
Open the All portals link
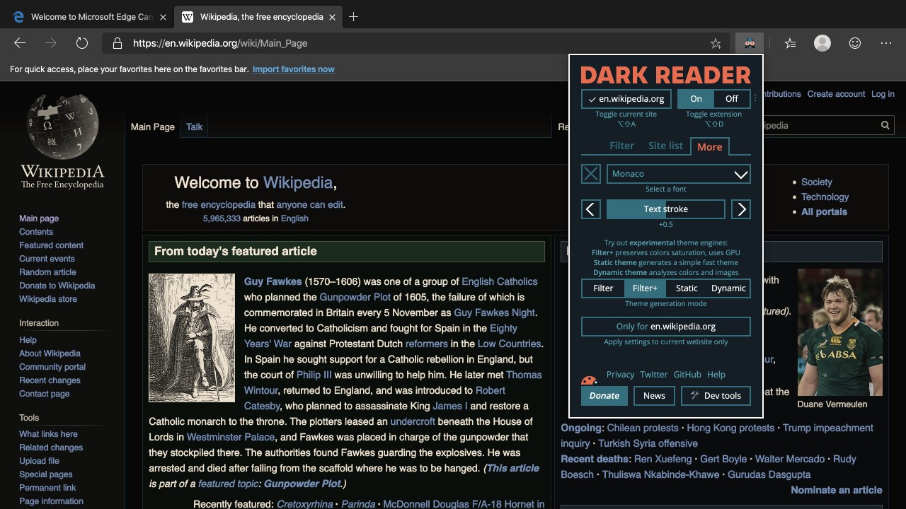point(824,212)
